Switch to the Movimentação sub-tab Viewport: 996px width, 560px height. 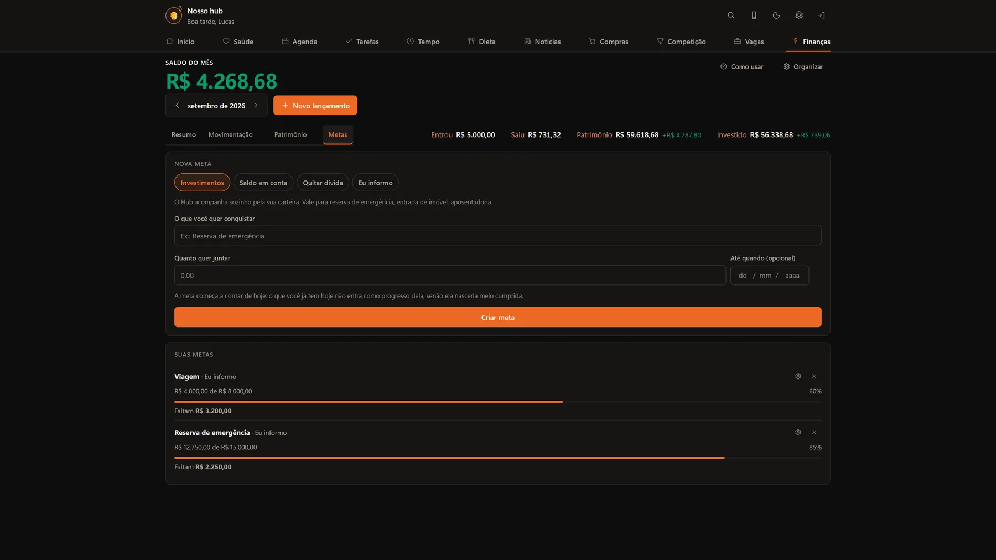coord(230,134)
